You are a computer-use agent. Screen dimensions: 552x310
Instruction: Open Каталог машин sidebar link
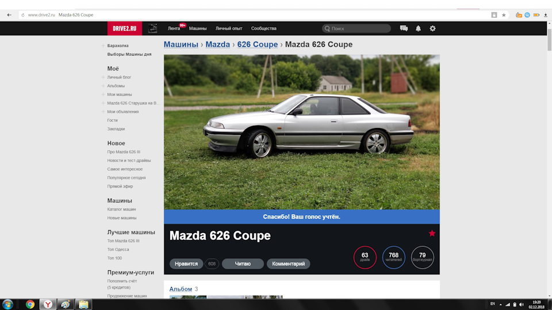tap(121, 209)
